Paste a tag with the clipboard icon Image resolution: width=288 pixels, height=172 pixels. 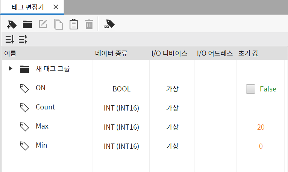[74, 24]
